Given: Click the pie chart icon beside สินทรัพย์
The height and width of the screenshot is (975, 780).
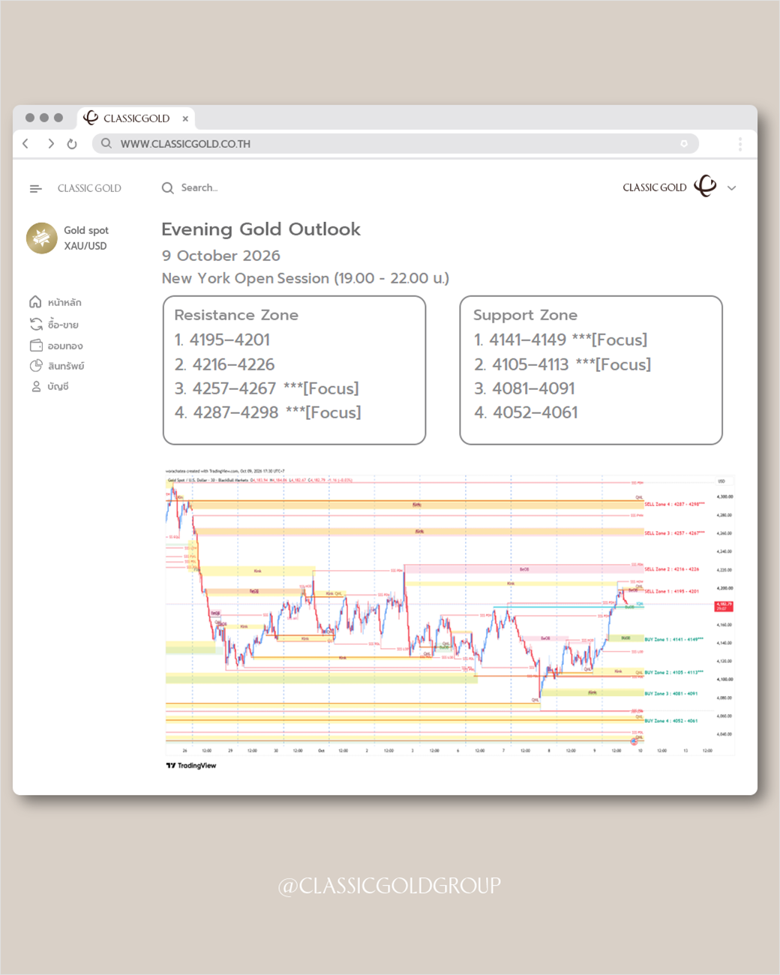Looking at the screenshot, I should 36,365.
